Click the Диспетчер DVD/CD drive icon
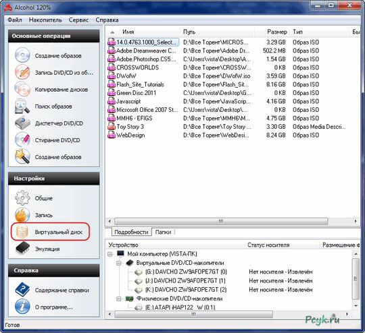 22,123
